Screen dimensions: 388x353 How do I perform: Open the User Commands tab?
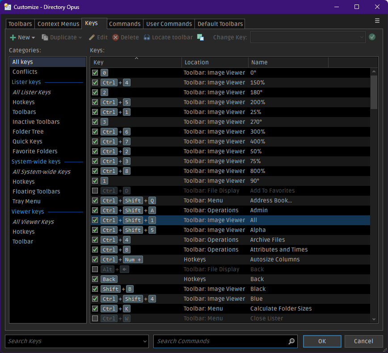point(169,24)
